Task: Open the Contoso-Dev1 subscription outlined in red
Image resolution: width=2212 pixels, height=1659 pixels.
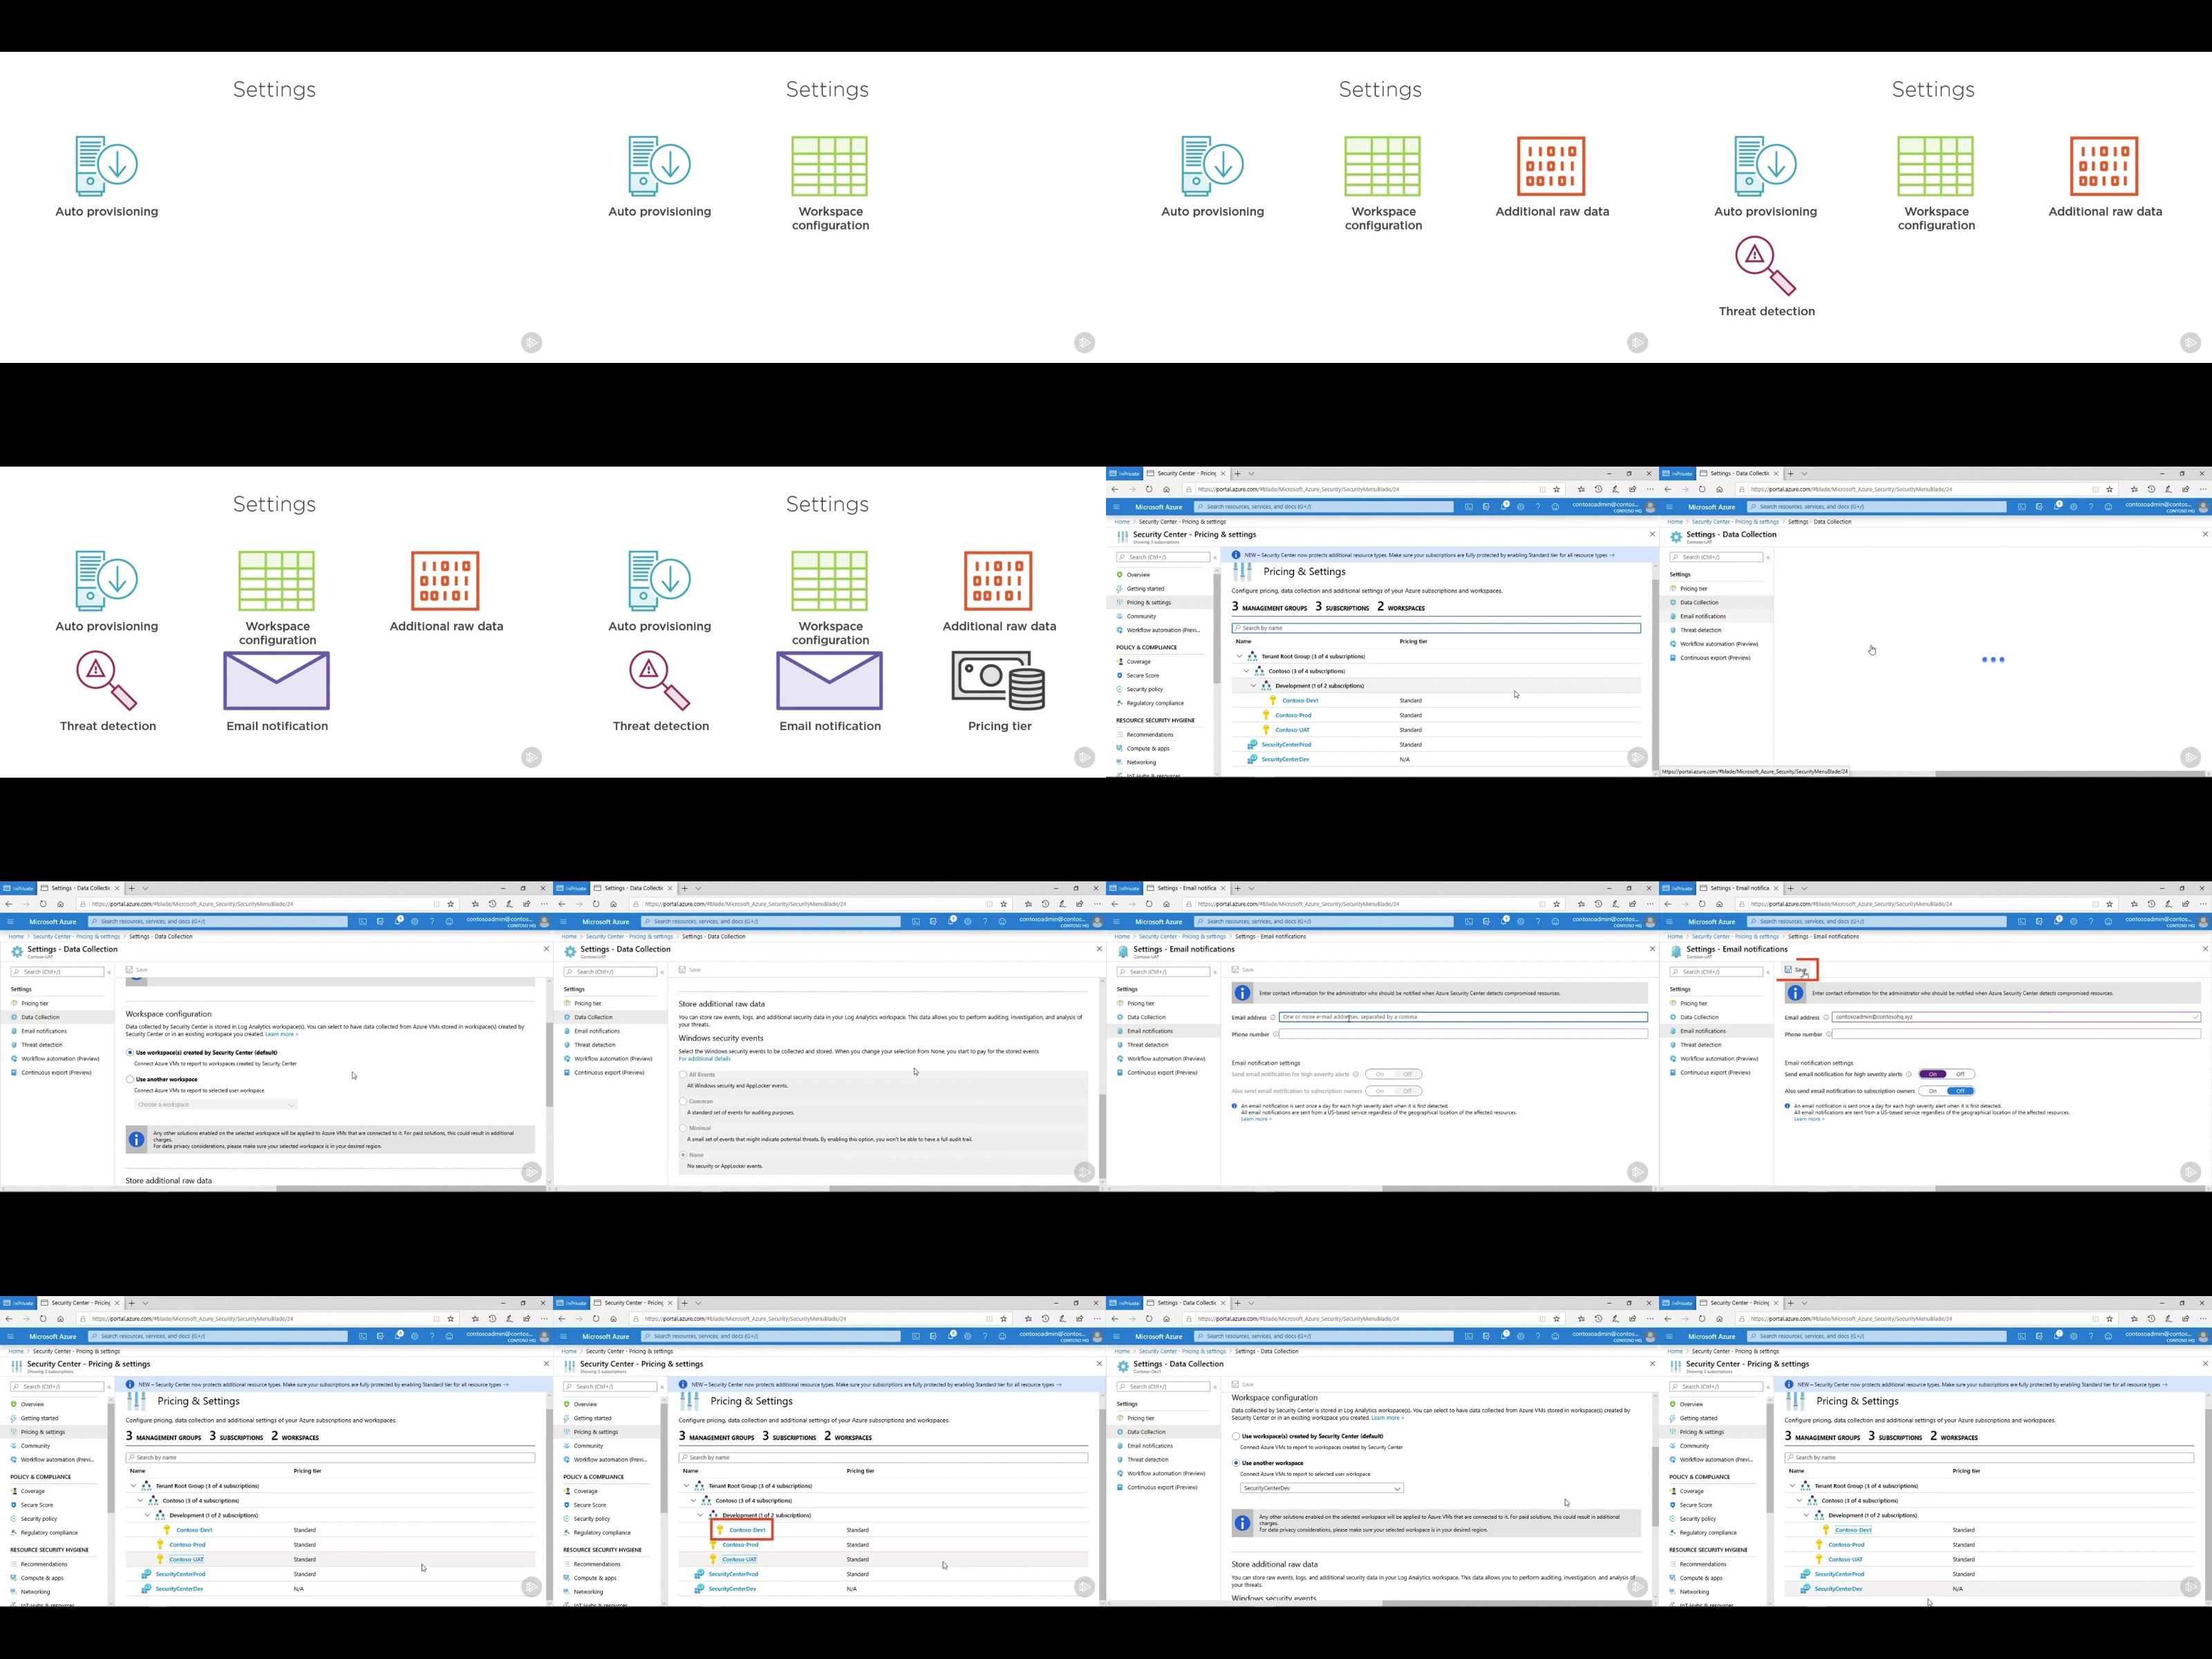Action: pyautogui.click(x=747, y=1530)
